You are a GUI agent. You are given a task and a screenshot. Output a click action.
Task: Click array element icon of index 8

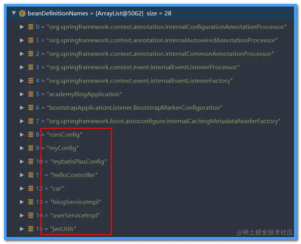[x=31, y=134]
